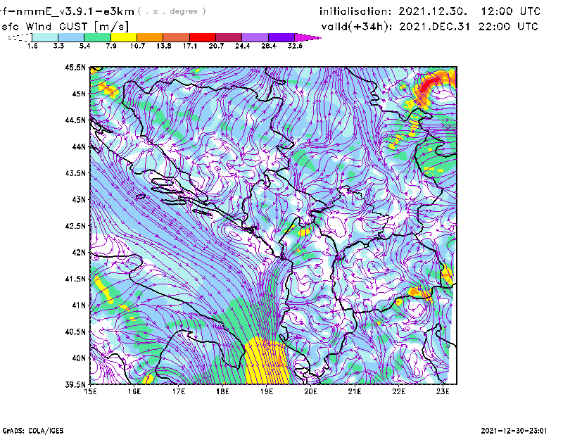Click the 'initialisation: 2021.12.30. 12:00 UTC' line

[430, 11]
